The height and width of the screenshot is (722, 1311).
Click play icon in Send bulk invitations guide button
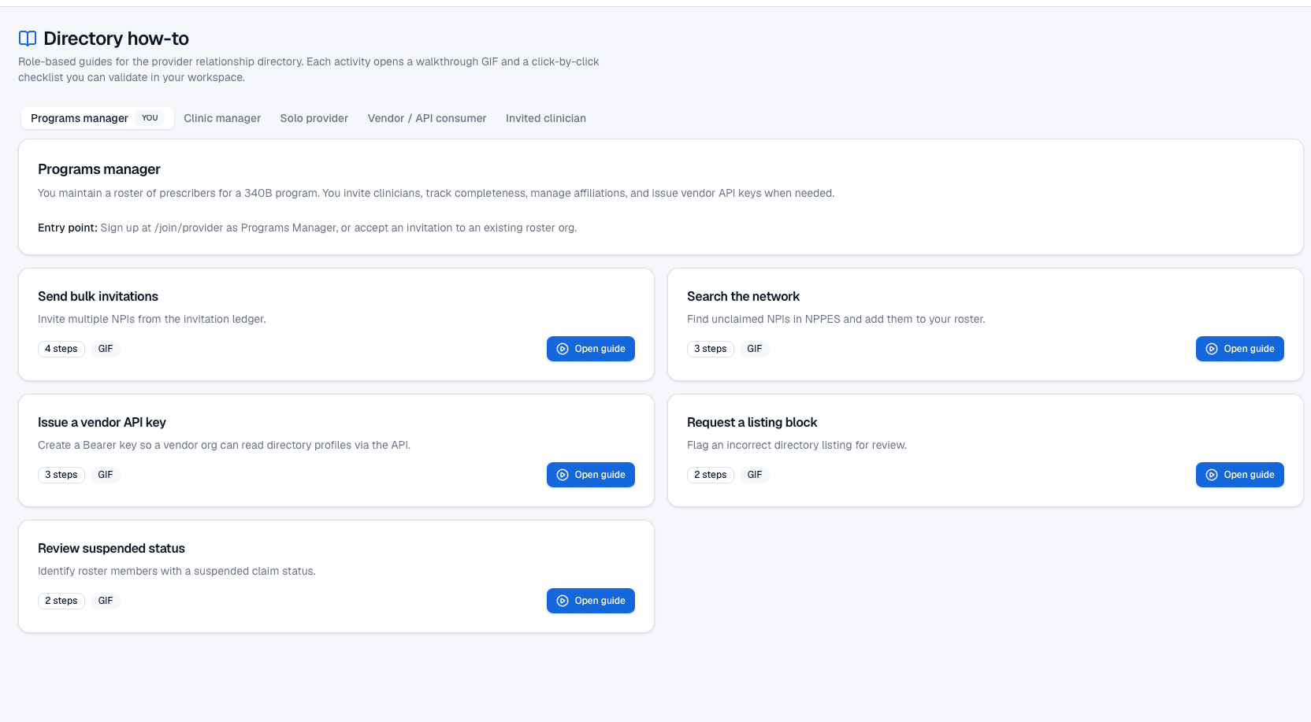click(563, 349)
